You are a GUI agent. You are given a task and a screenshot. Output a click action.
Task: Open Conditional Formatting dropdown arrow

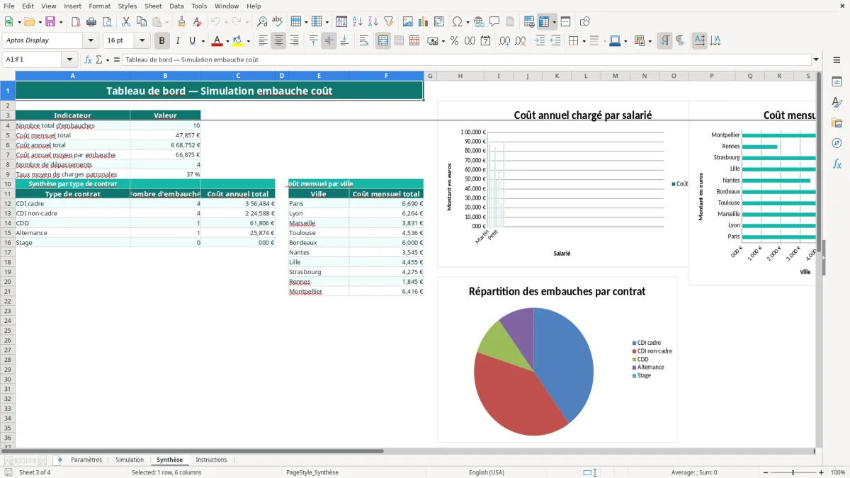650,41
